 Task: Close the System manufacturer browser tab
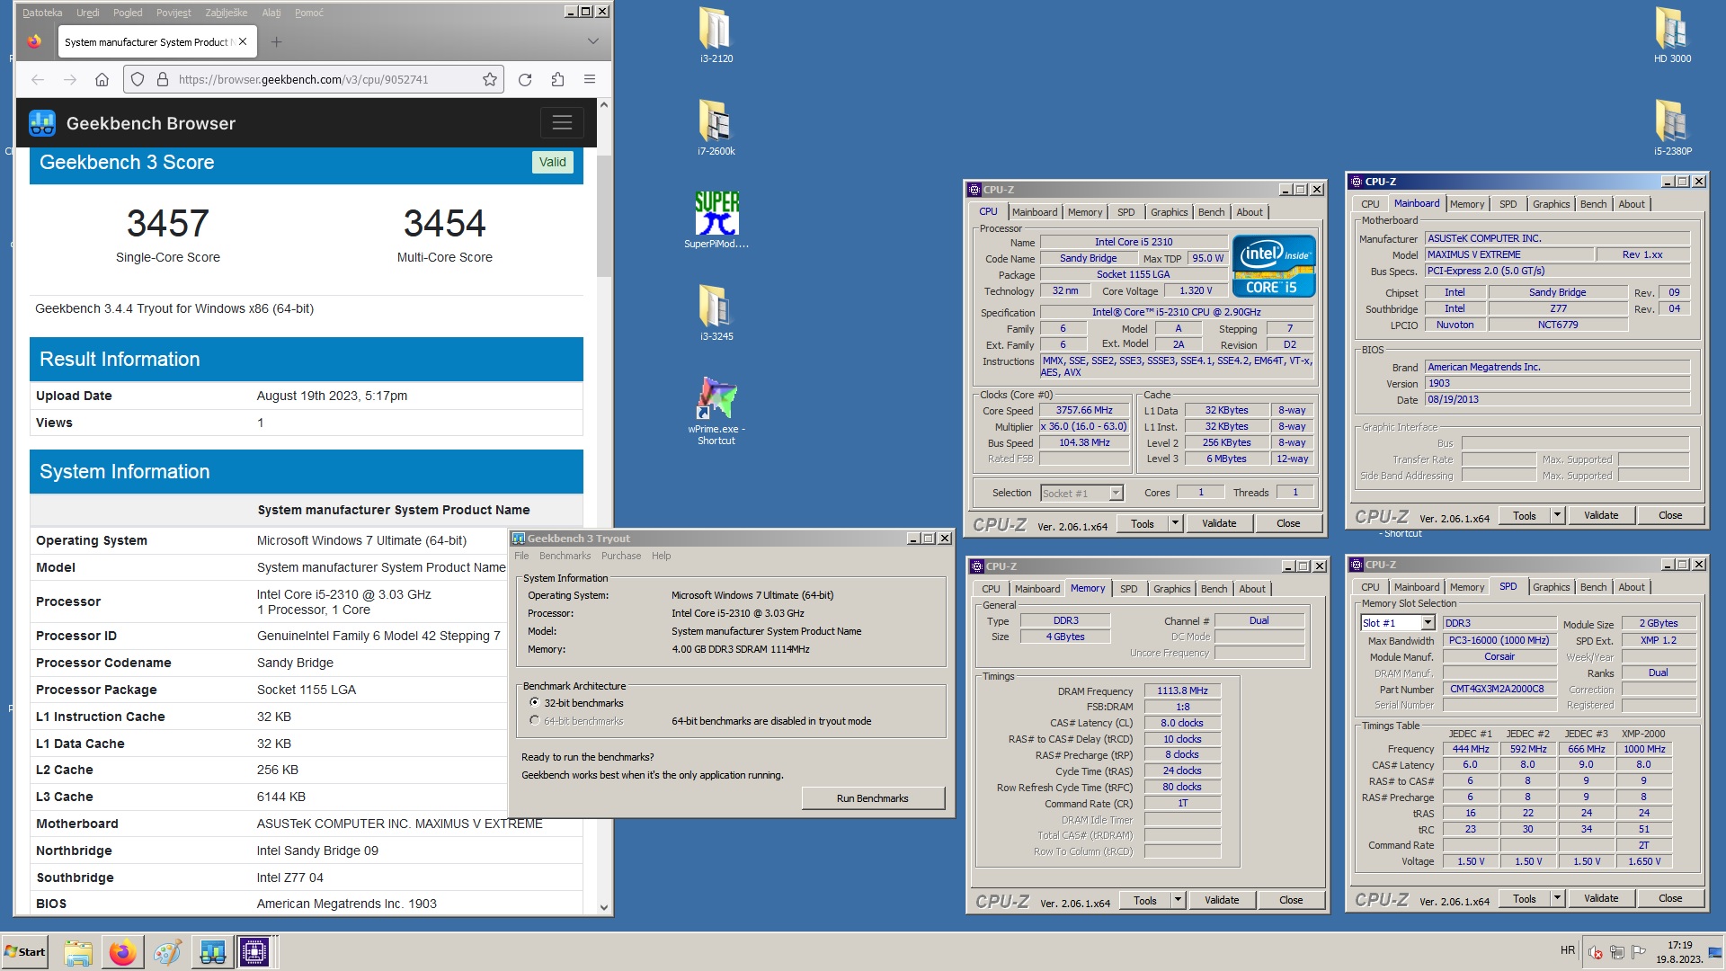coord(243,41)
